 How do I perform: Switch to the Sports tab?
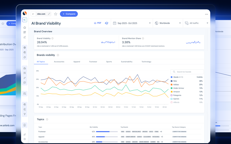pos(109,62)
